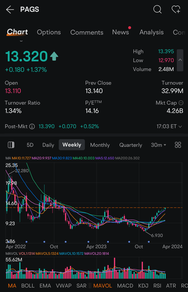Tap the 13.320 last price
188x292 pixels.
(x=27, y=56)
